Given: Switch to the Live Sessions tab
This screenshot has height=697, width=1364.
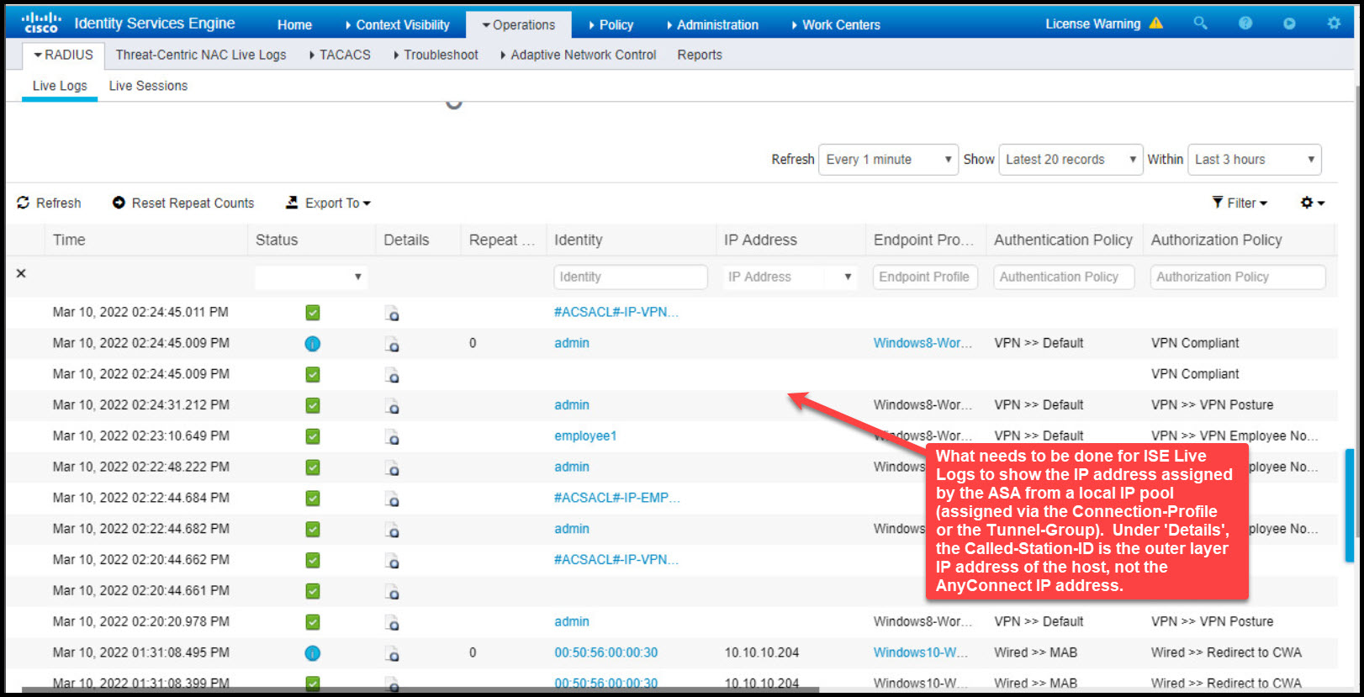Looking at the screenshot, I should coord(148,86).
